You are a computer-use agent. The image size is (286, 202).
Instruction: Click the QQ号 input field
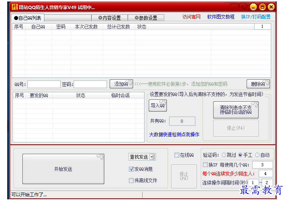pyautogui.click(x=44, y=84)
